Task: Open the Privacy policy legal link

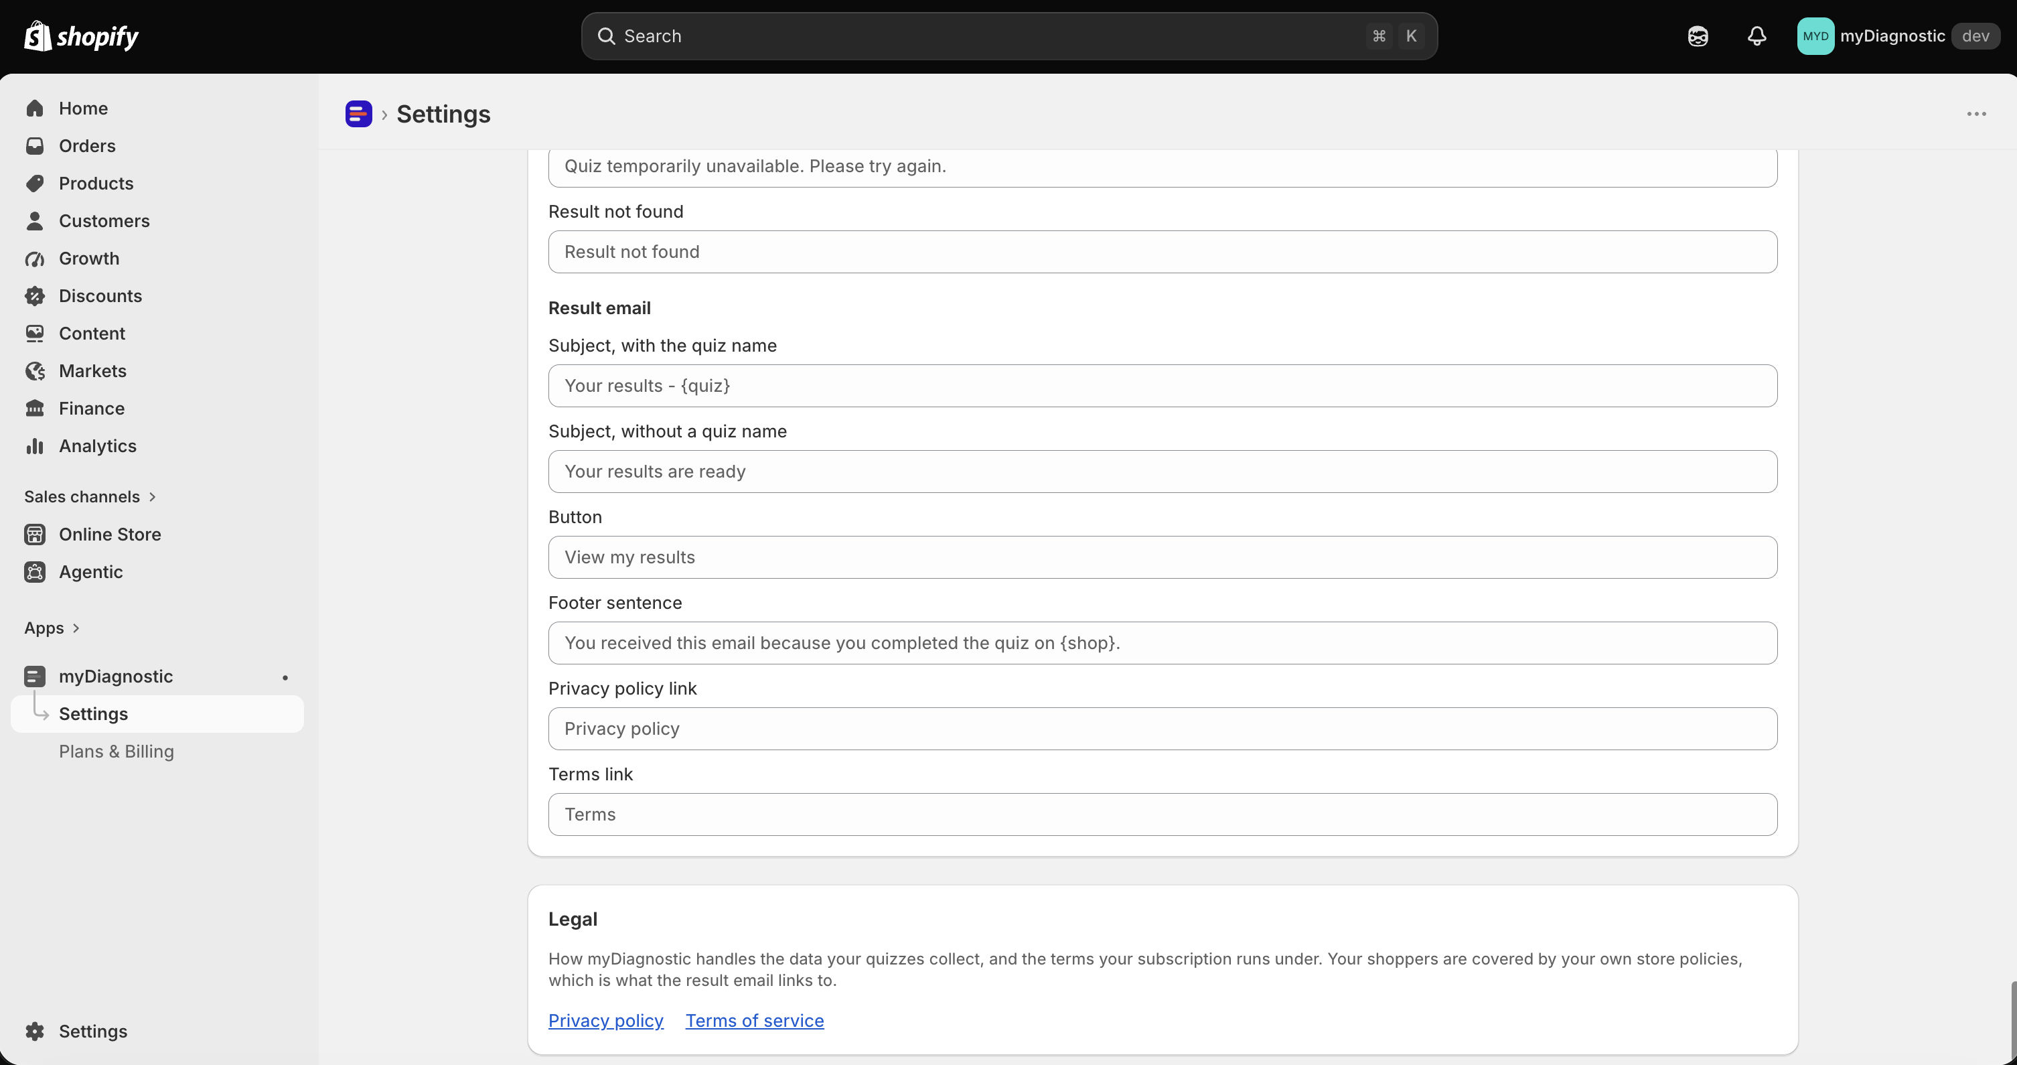Action: pos(606,1020)
